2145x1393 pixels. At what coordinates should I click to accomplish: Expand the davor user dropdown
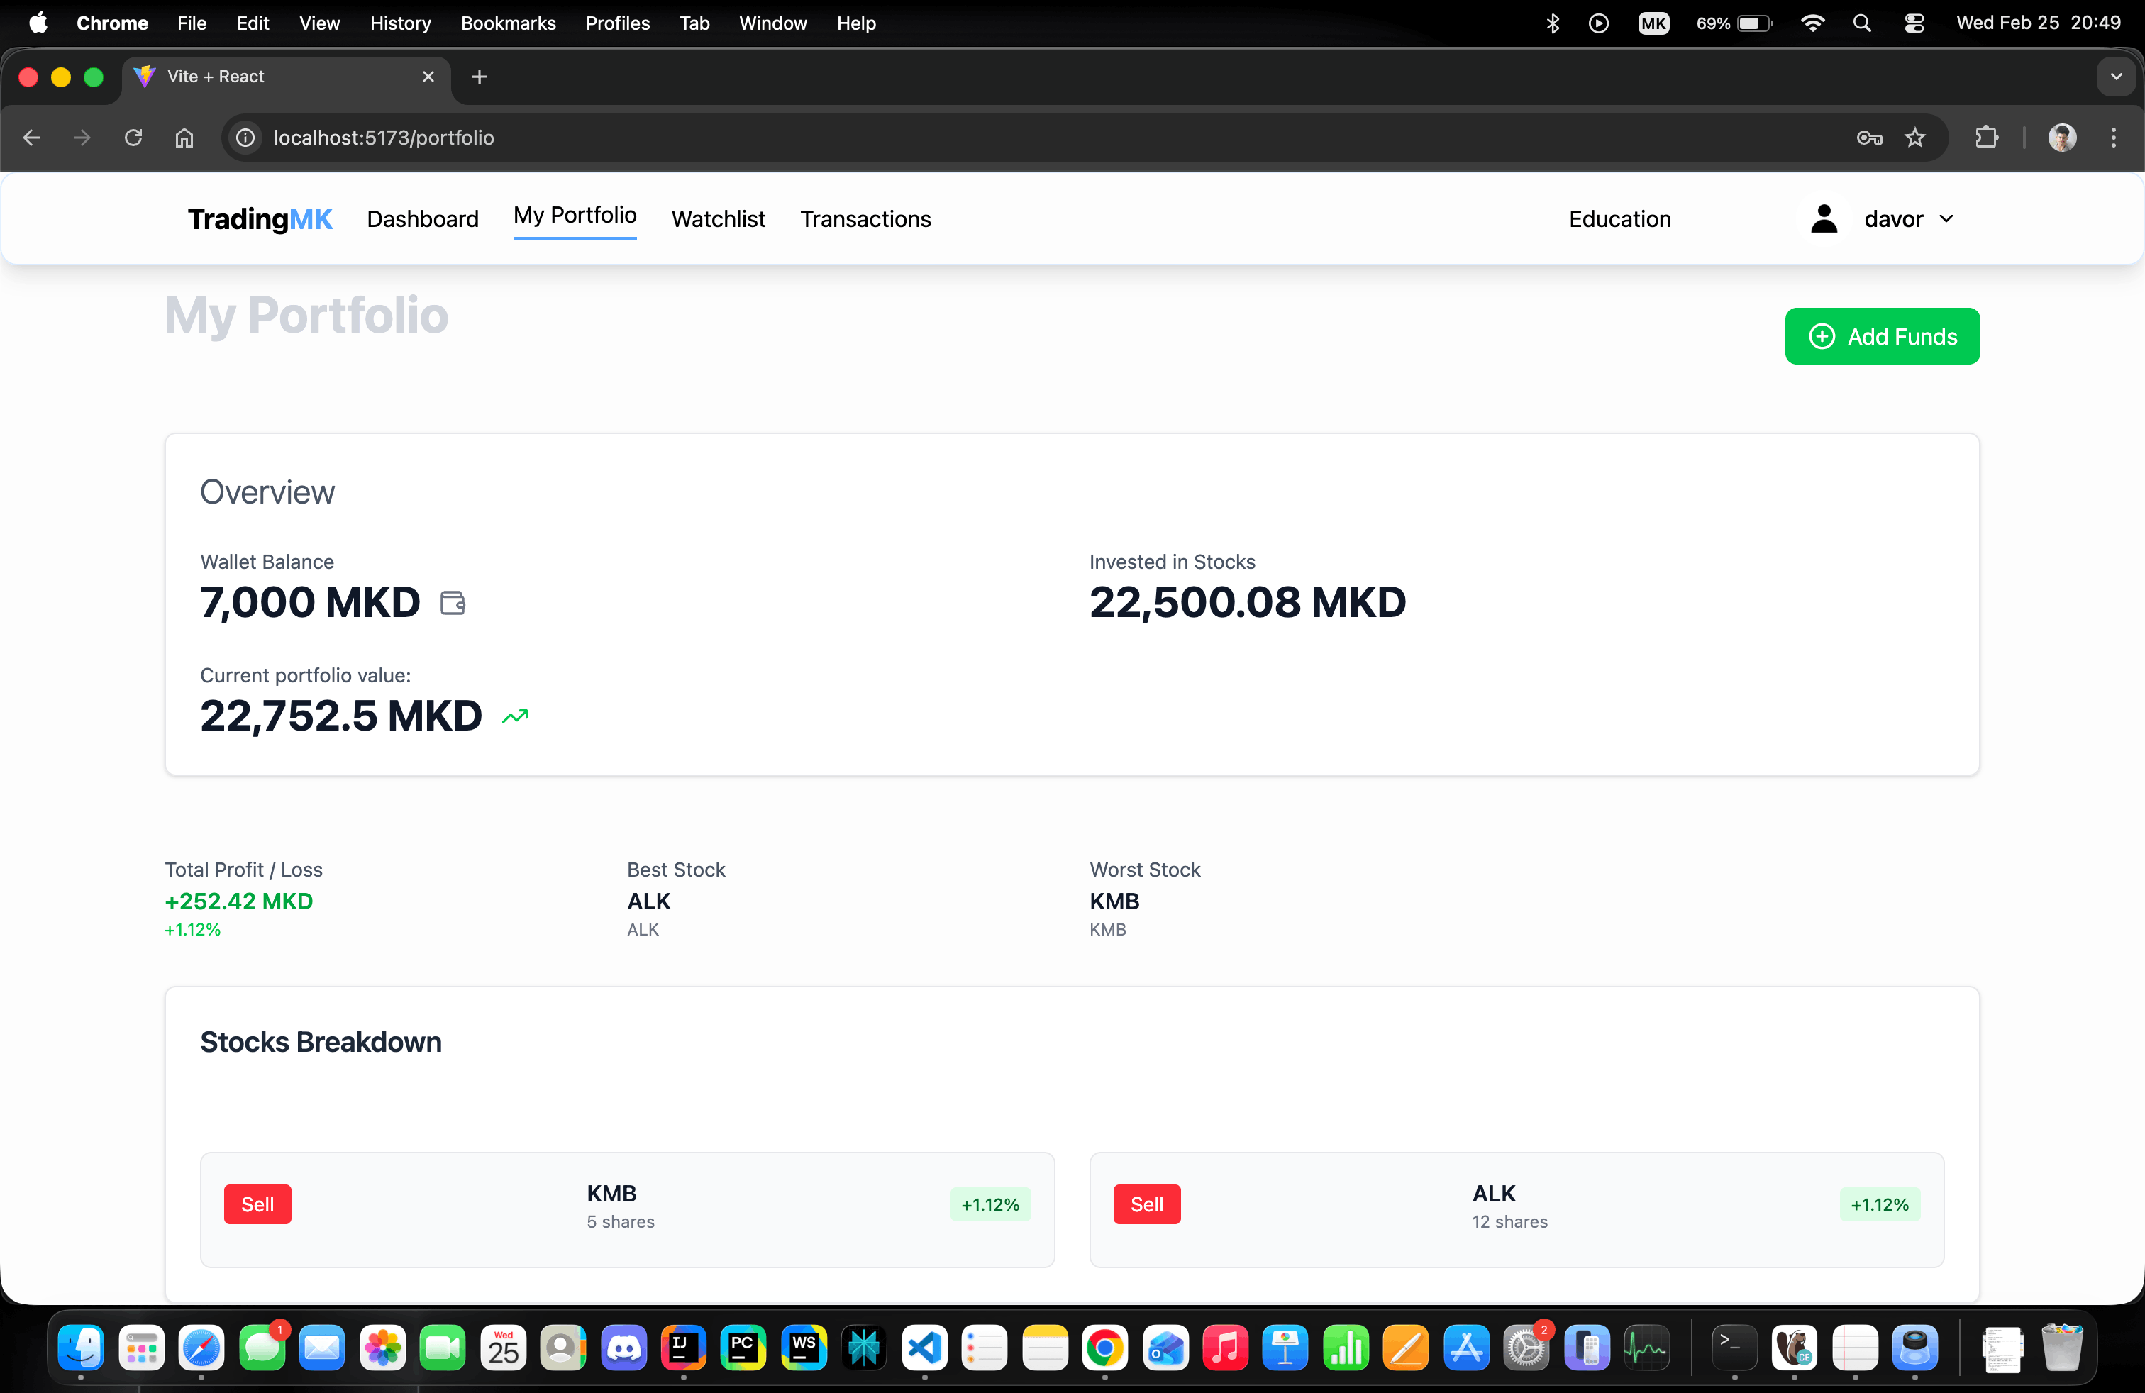click(x=1946, y=219)
